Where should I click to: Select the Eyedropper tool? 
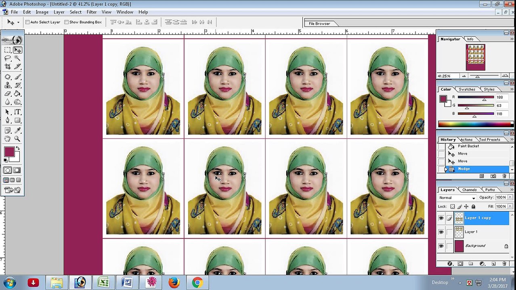click(x=17, y=130)
